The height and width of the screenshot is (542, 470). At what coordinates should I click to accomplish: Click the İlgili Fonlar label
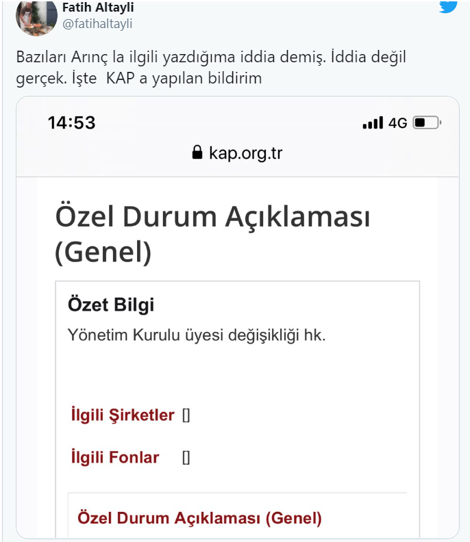pyautogui.click(x=115, y=457)
